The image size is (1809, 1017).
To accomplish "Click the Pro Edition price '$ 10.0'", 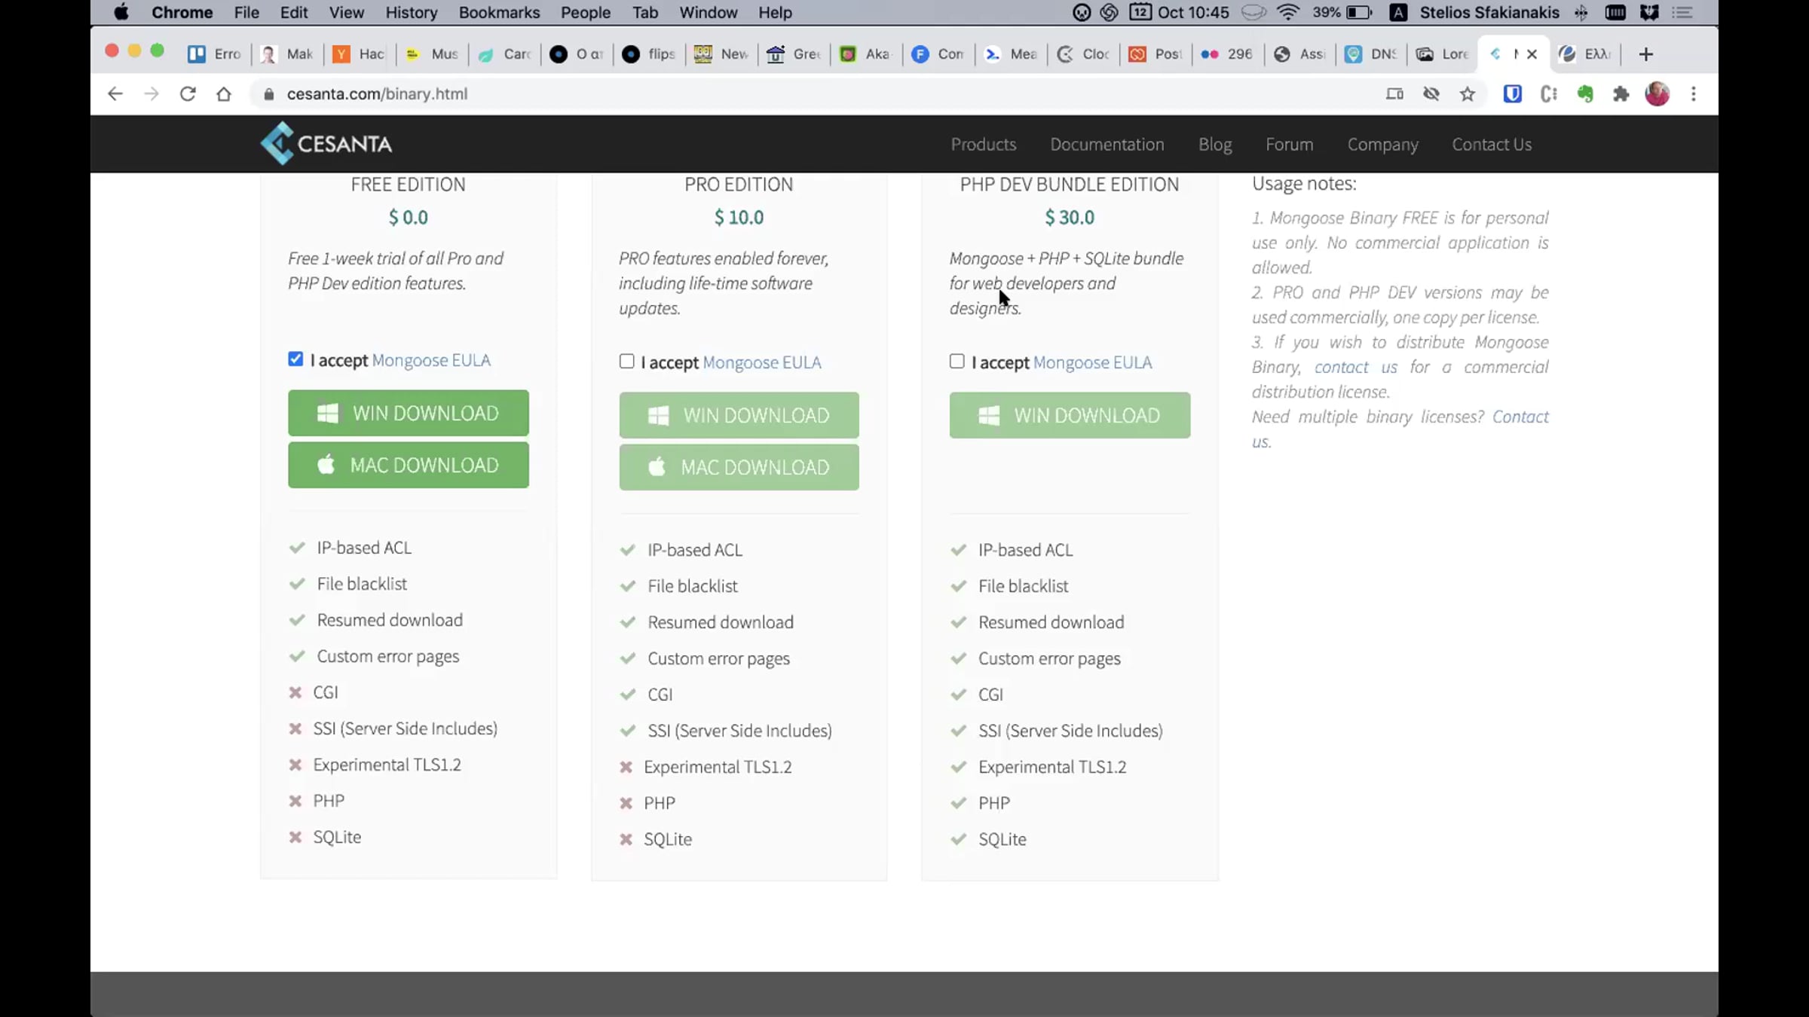I will tap(739, 218).
